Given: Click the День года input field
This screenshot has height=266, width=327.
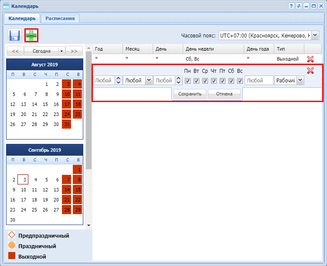Looking at the screenshot, I should 259,80.
